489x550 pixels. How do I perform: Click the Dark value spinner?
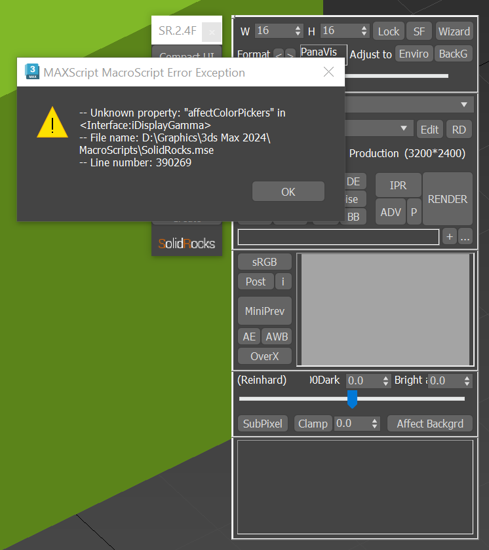click(368, 380)
